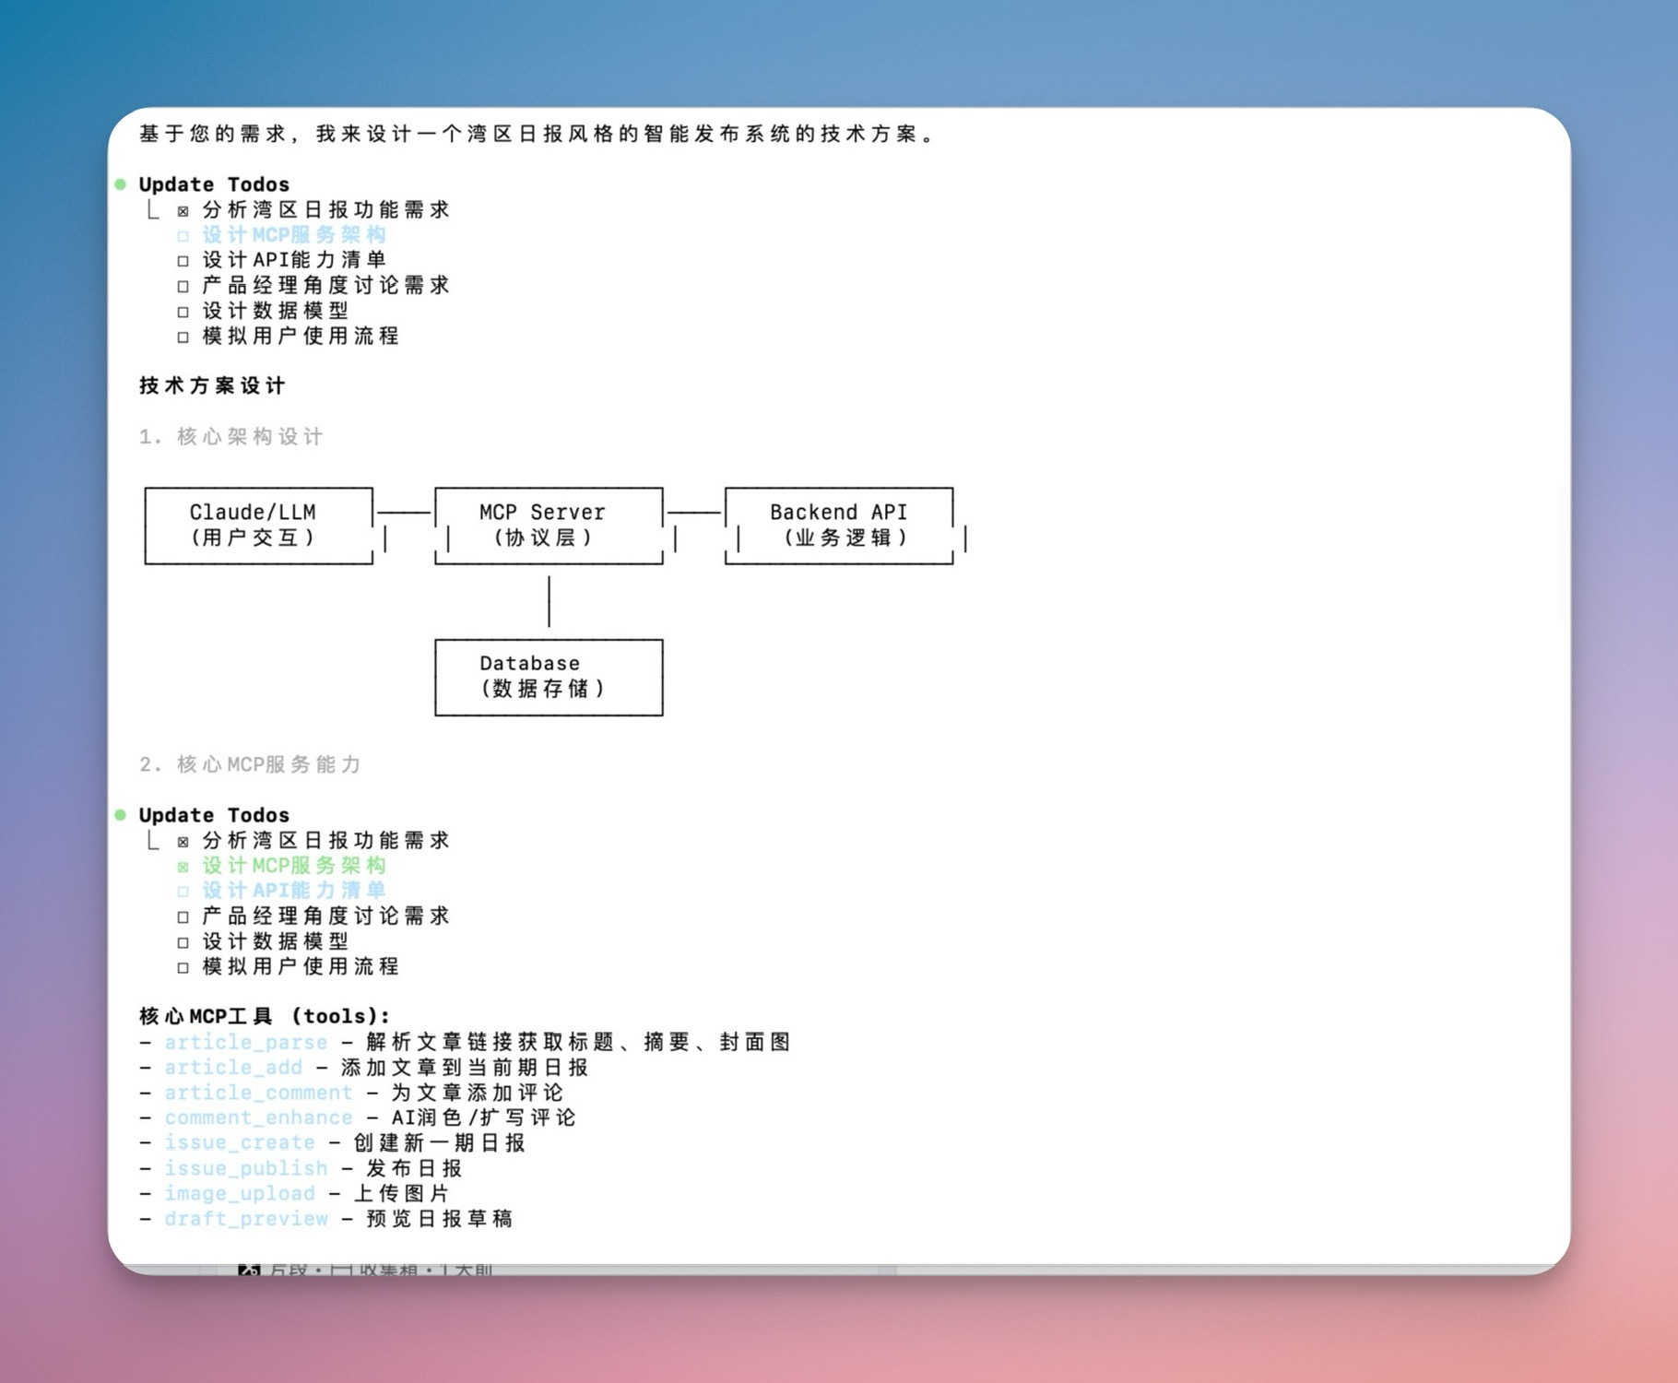Select the 2. 核心MCP服务能力 heading
The width and height of the screenshot is (1678, 1383).
tap(250, 764)
